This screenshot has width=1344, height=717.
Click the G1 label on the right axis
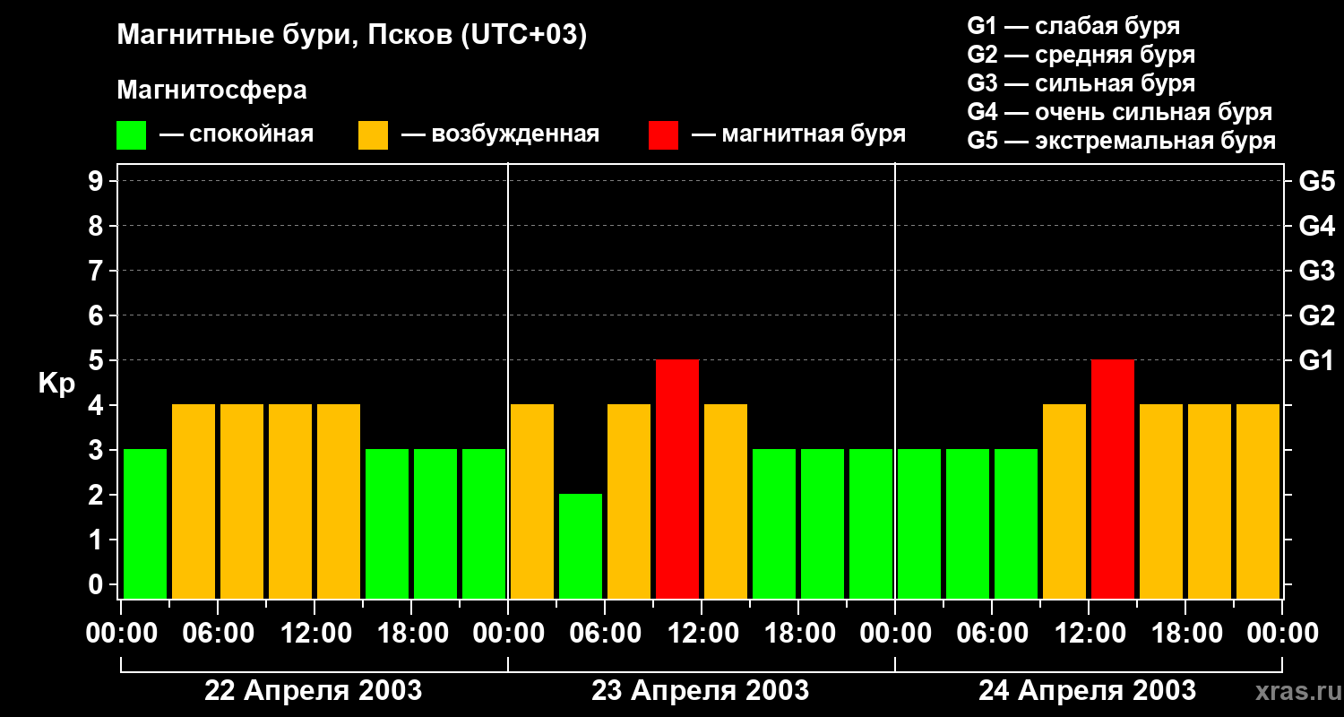click(1317, 360)
